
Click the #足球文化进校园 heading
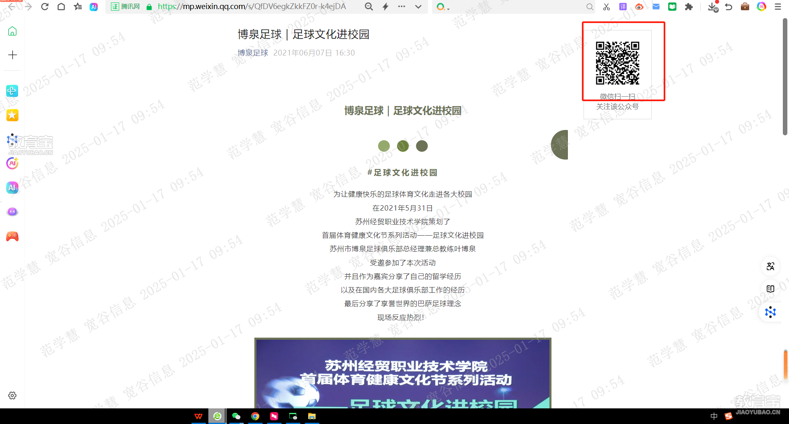pos(402,173)
